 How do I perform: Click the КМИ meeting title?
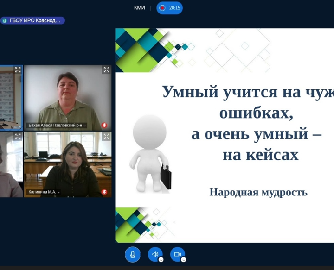(139, 8)
